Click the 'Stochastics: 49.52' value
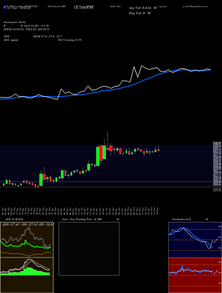This screenshot has height=293, width=222. pos(14,22)
